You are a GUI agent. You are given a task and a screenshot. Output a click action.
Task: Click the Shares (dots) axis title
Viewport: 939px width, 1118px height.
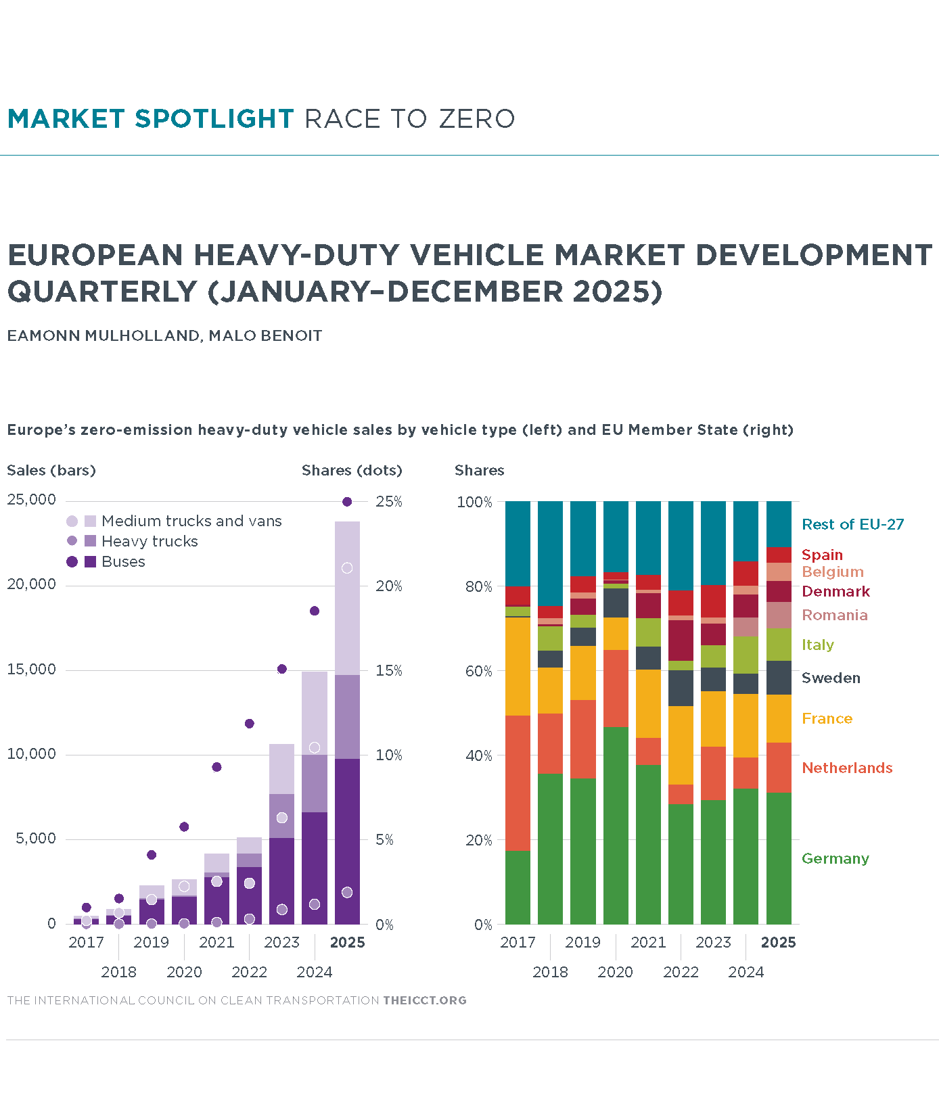pyautogui.click(x=352, y=470)
